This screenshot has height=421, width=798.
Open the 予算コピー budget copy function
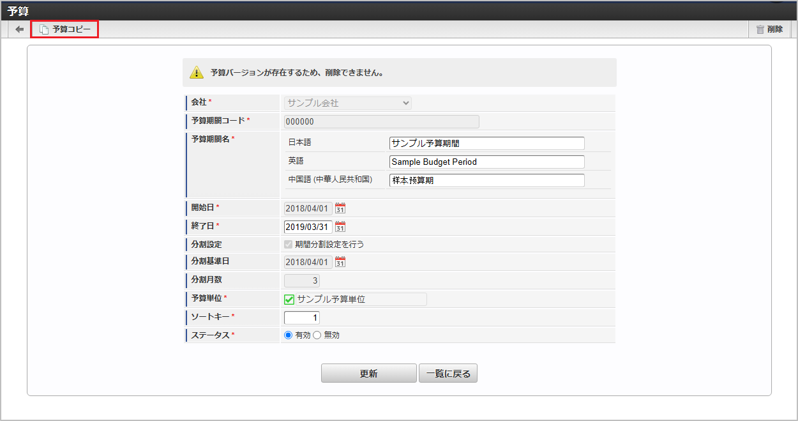pyautogui.click(x=65, y=29)
